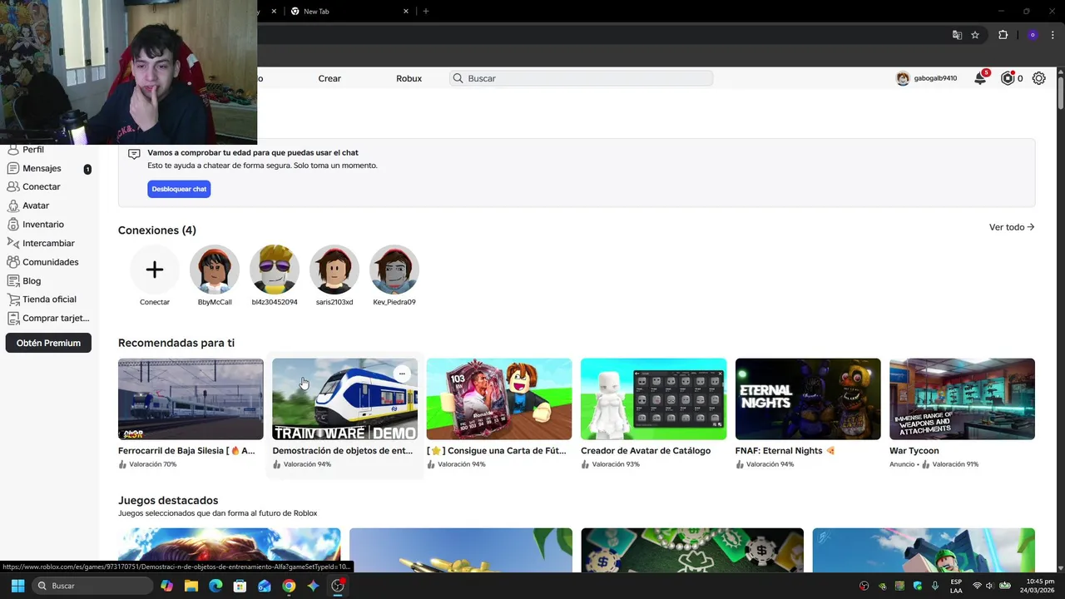Click the Robux balance icon
Image resolution: width=1065 pixels, height=599 pixels.
click(x=1008, y=78)
